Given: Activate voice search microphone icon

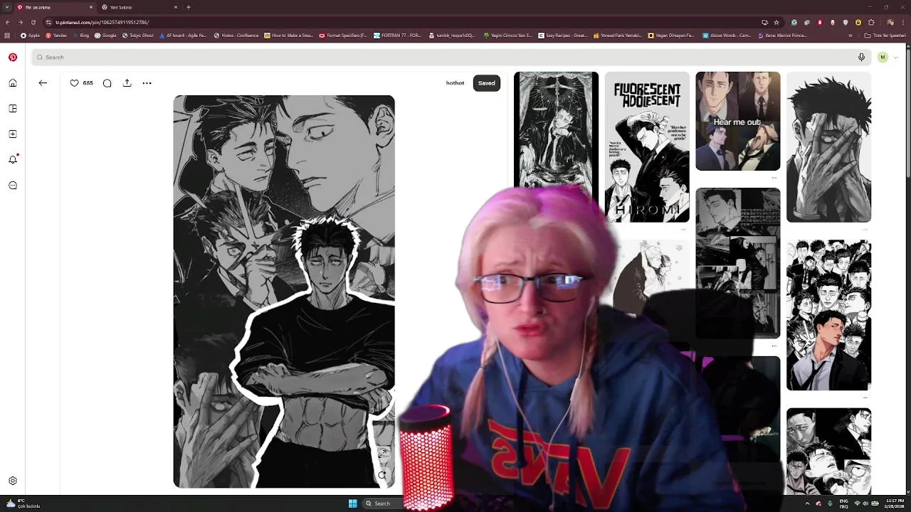Looking at the screenshot, I should point(861,57).
